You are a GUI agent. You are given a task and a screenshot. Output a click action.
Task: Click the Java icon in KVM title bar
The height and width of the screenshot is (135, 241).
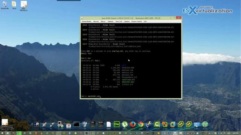pos(82,18)
